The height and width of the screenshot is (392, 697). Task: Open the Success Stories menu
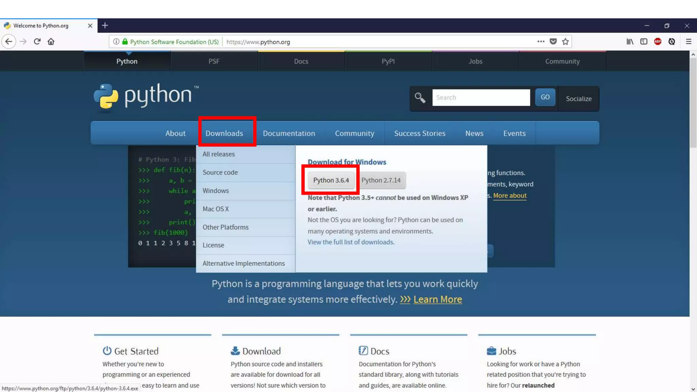[x=420, y=133]
